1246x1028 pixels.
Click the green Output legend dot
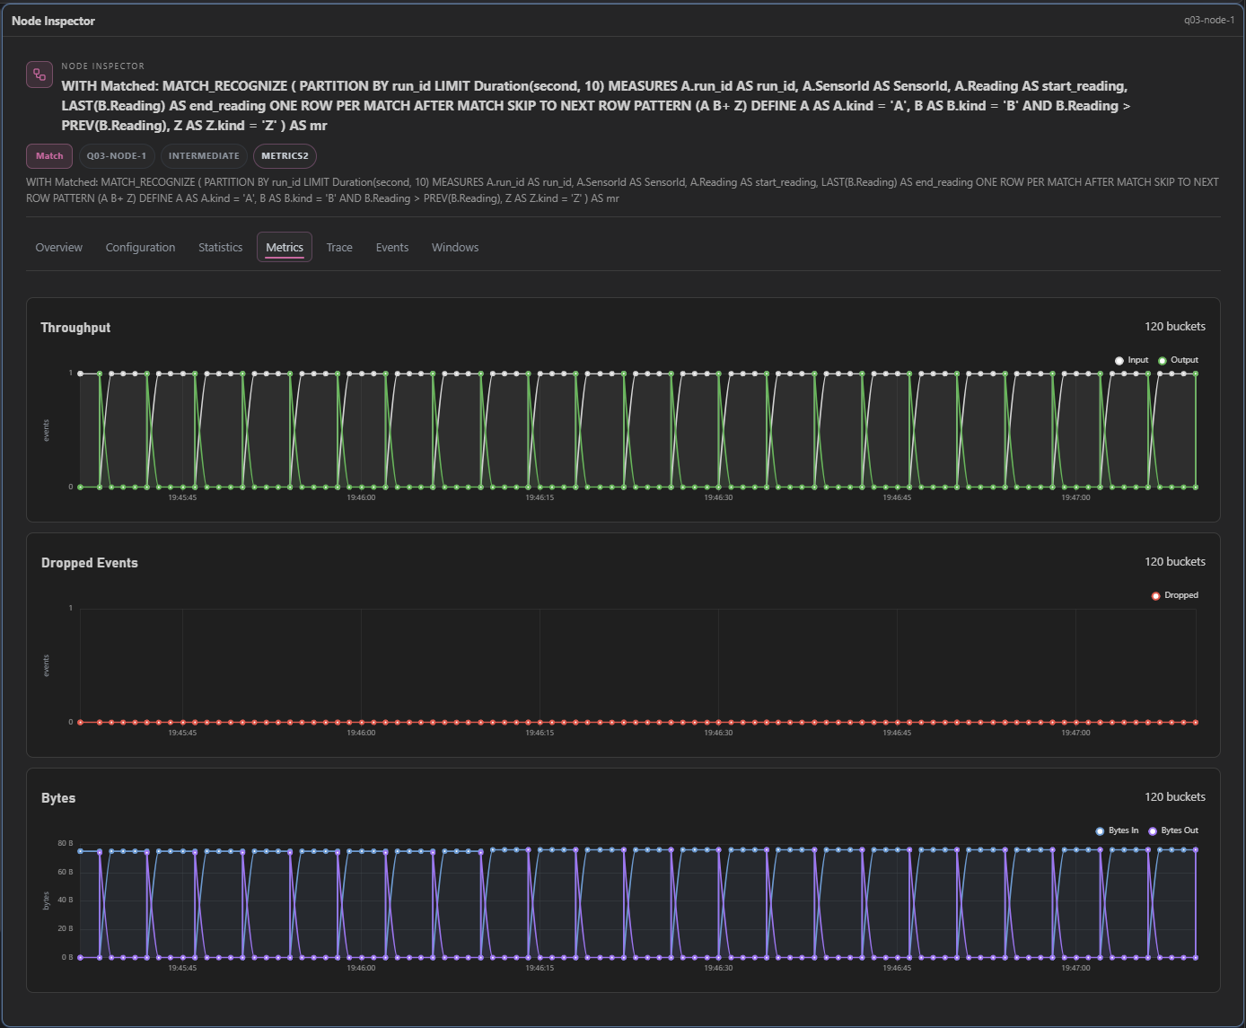click(1163, 361)
